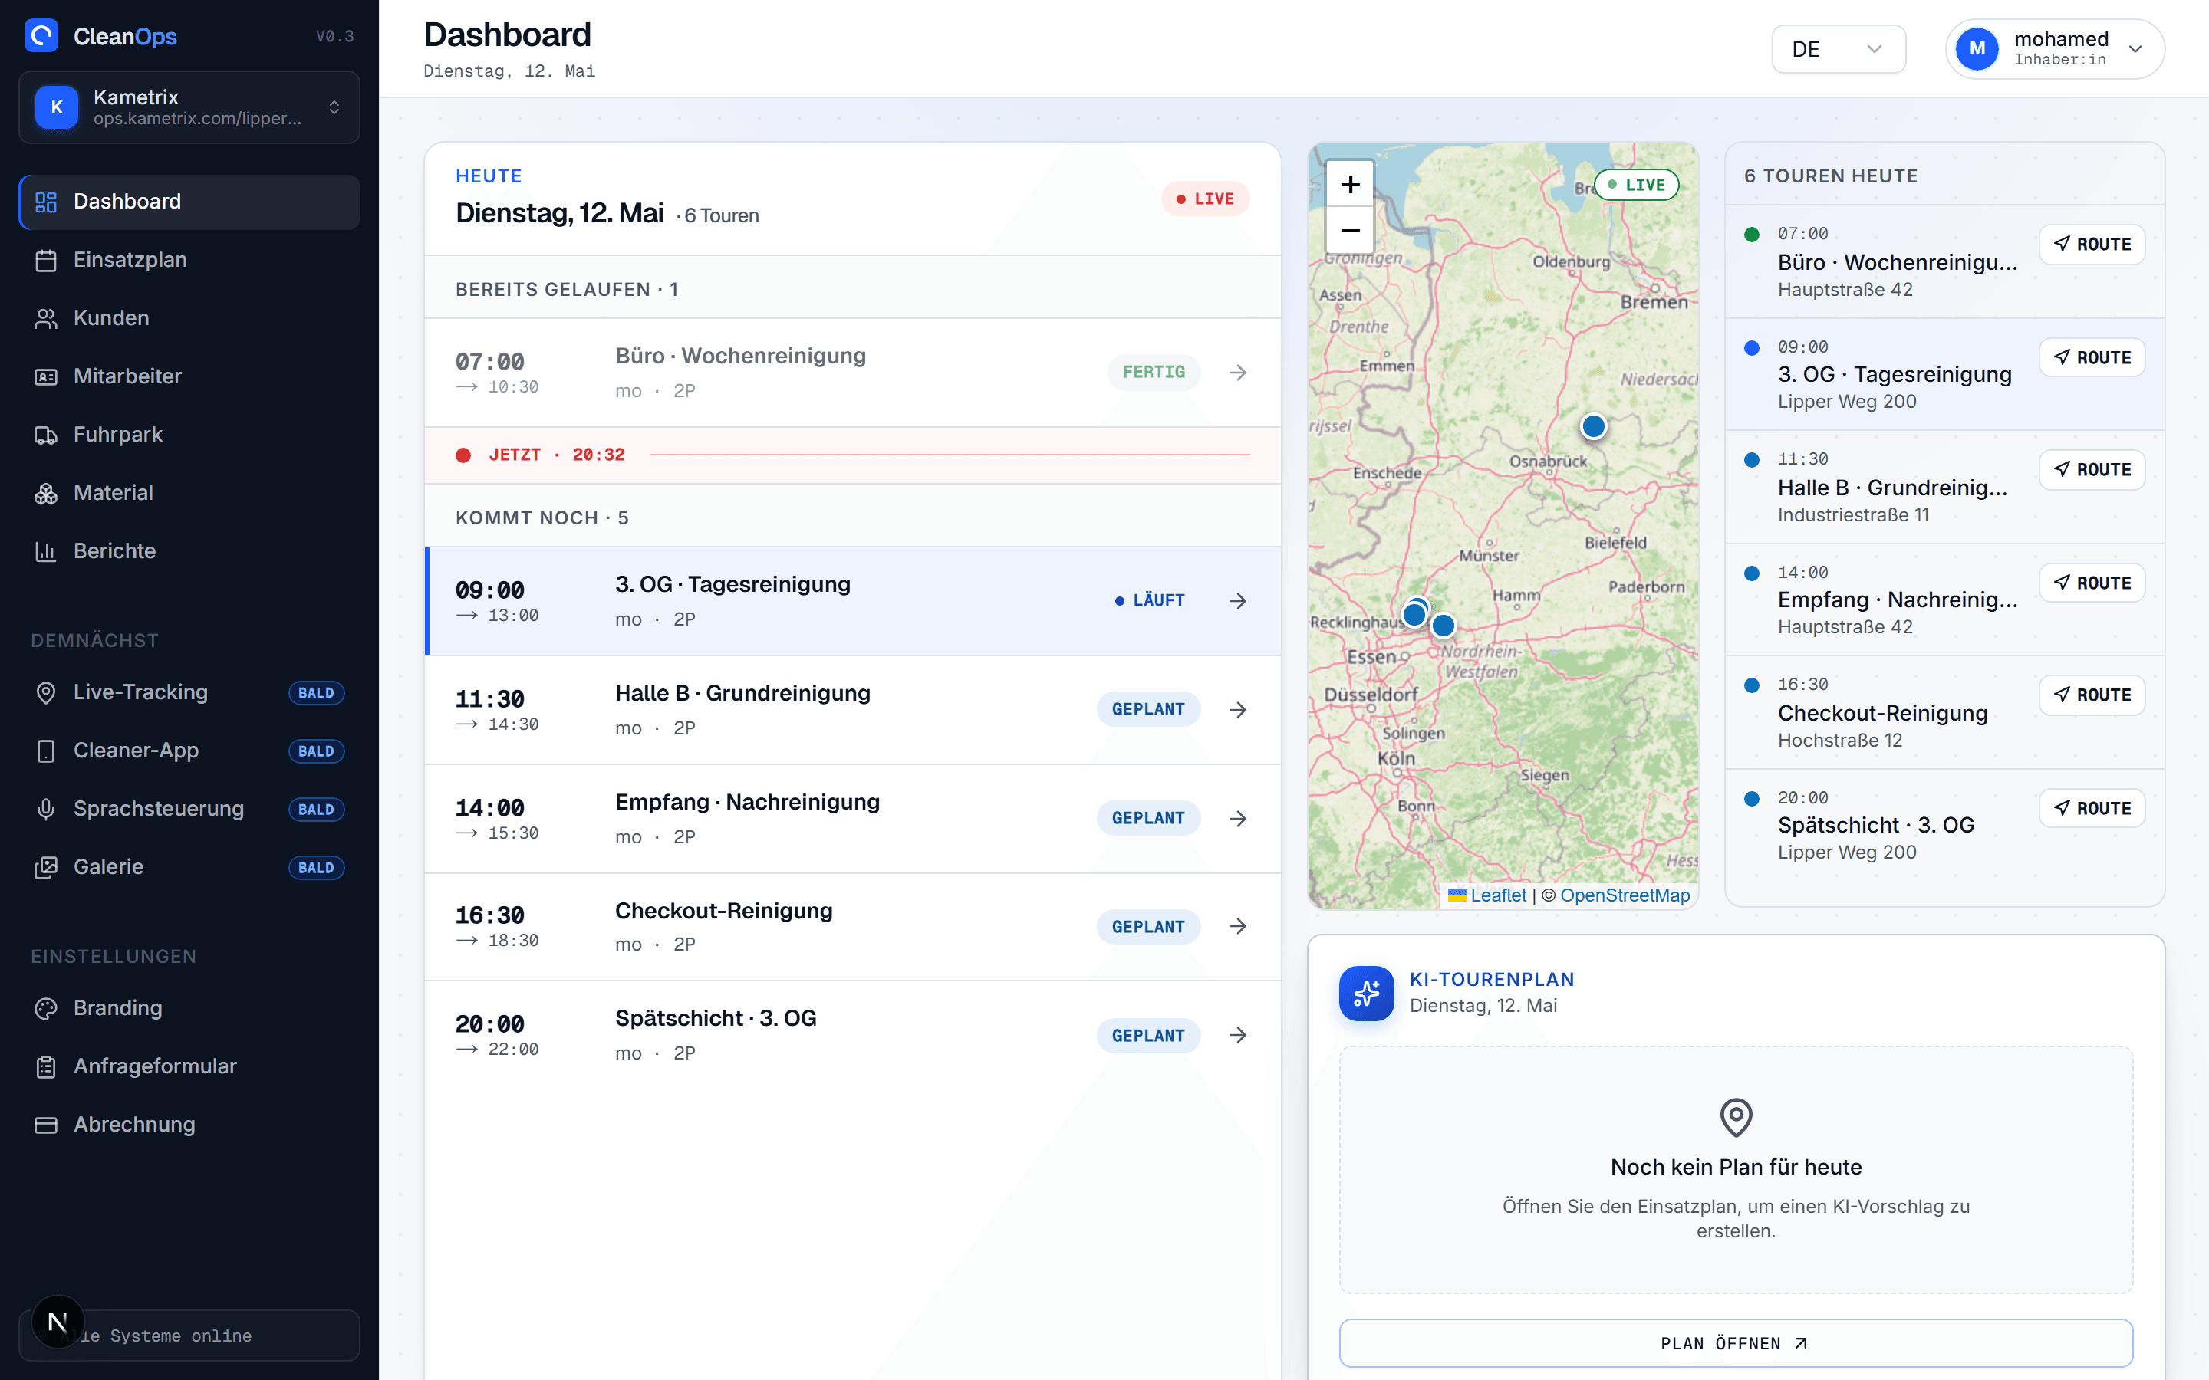Click the Hochstraße 12 address

point(1839,740)
